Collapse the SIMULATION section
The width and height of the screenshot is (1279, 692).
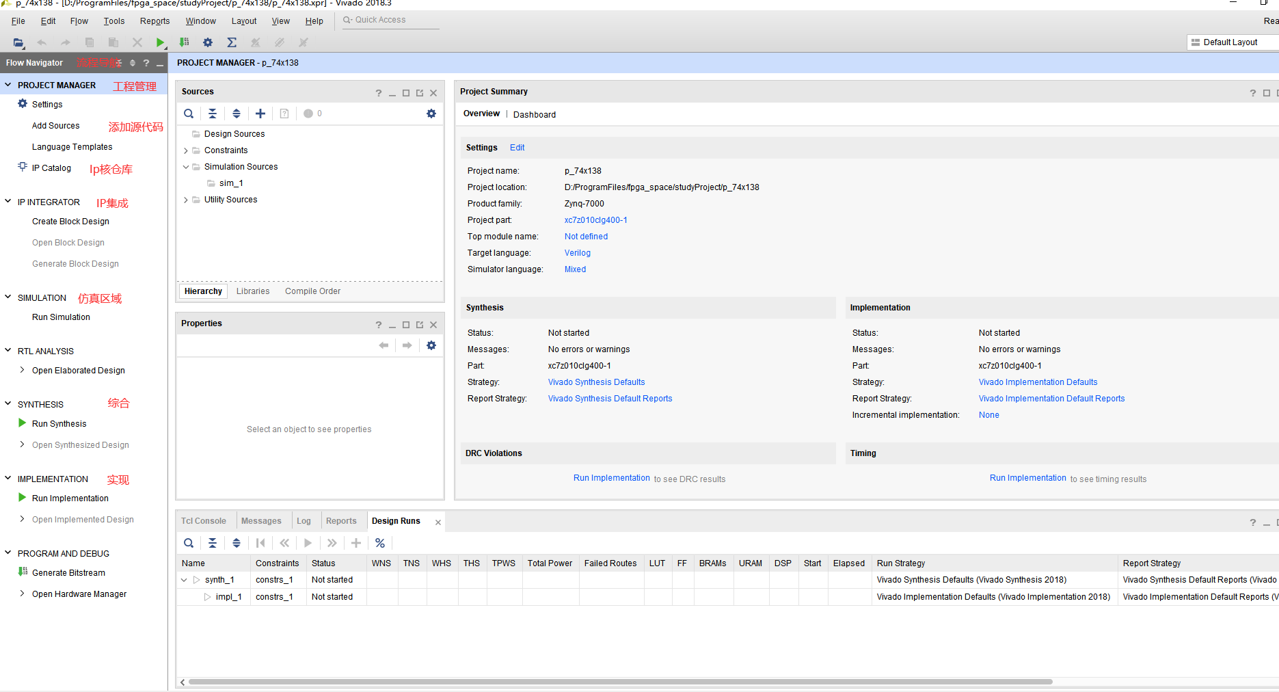8,297
